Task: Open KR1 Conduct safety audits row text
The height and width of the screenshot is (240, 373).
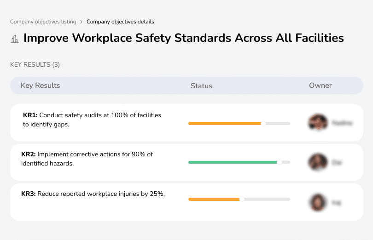Action: tap(92, 120)
